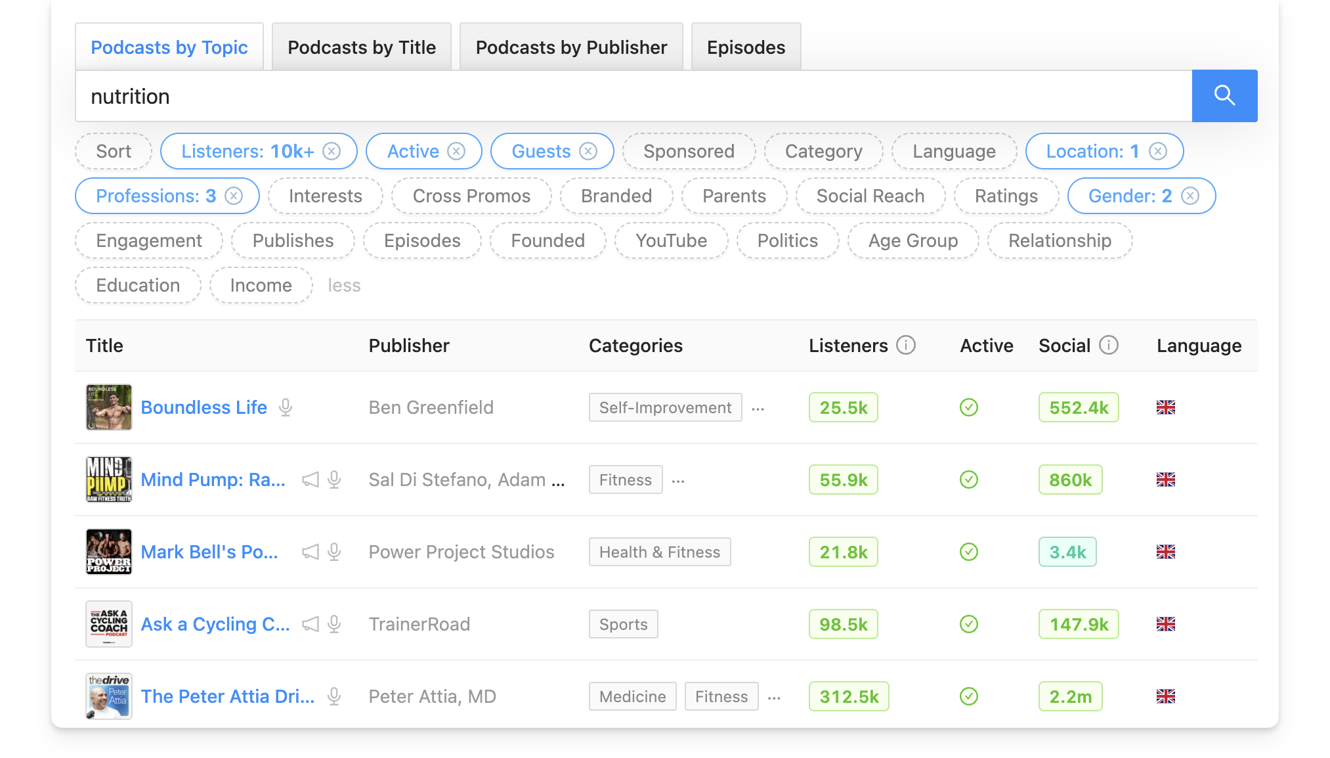Remove the Gender: 2 filter with x
The image size is (1330, 758).
click(1190, 196)
